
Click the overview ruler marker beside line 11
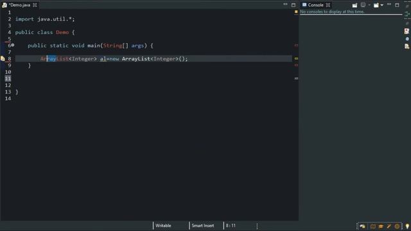click(296, 78)
